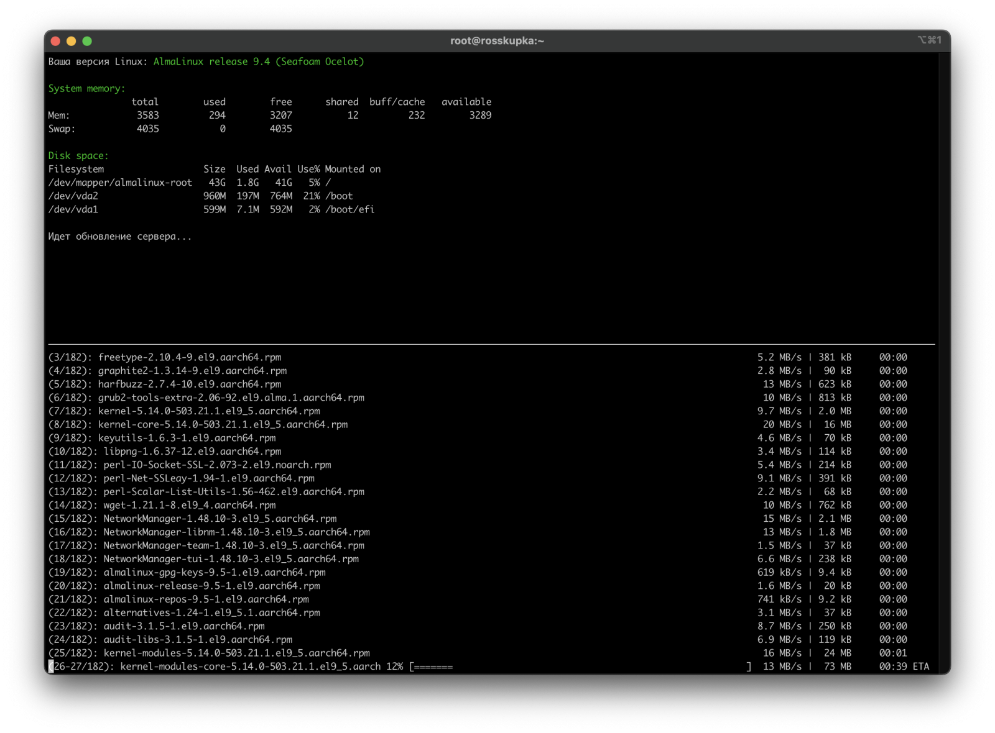Viewport: 995px width, 733px height.
Task: Click the Mem total value 3583
Action: tap(148, 115)
